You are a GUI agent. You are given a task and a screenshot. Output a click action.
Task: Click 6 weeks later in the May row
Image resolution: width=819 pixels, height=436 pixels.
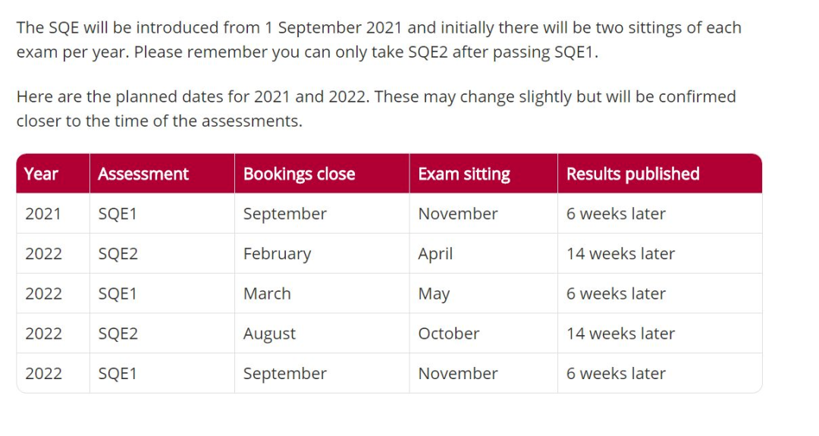(616, 293)
